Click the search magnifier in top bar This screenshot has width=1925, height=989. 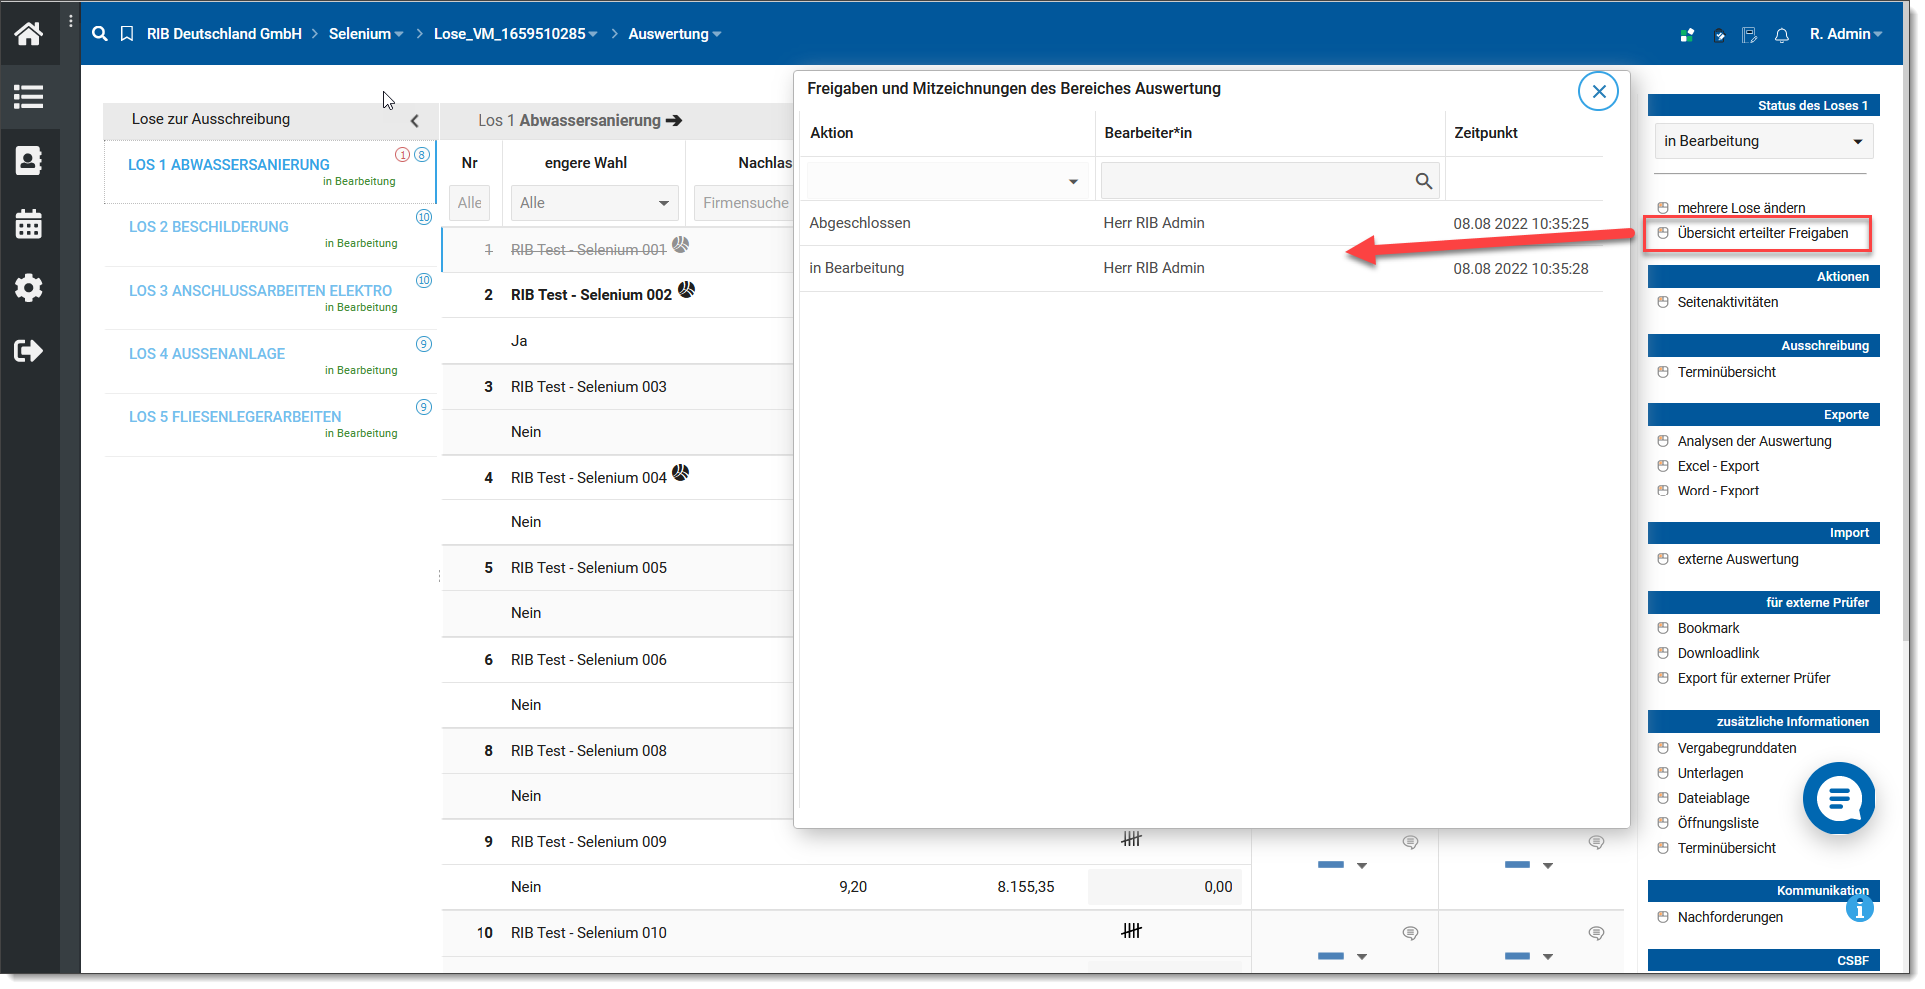100,34
